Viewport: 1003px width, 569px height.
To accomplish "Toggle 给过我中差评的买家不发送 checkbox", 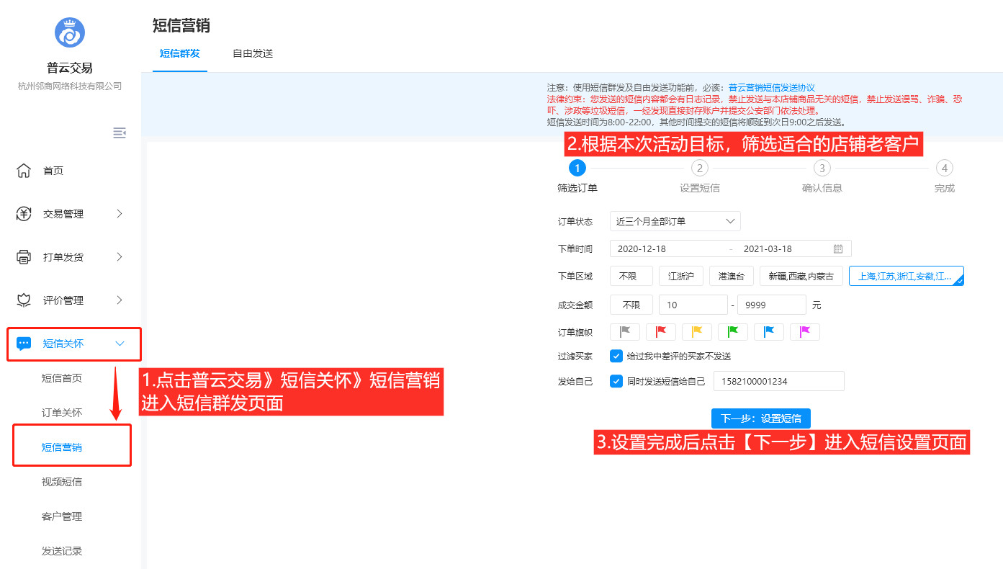I will point(616,356).
